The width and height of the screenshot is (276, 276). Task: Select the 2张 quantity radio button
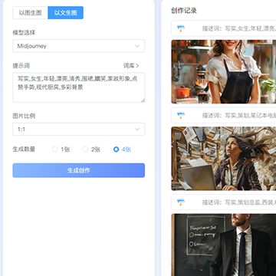coord(85,149)
